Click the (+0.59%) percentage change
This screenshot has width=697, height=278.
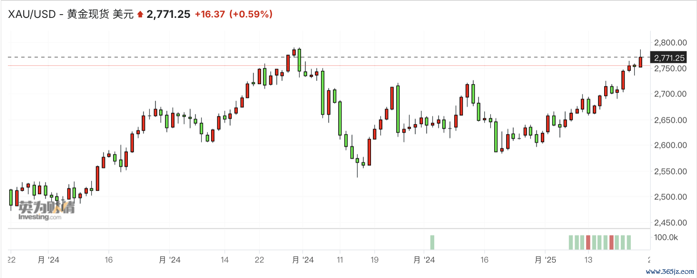point(251,14)
